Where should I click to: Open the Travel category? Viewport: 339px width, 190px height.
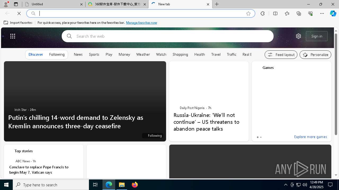tap(216, 54)
